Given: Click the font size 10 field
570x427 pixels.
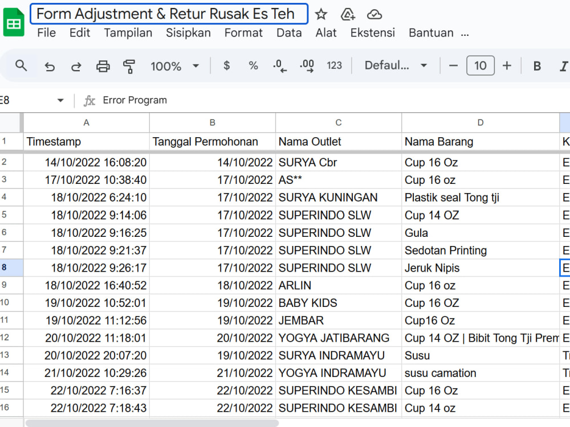Looking at the screenshot, I should pyautogui.click(x=480, y=65).
